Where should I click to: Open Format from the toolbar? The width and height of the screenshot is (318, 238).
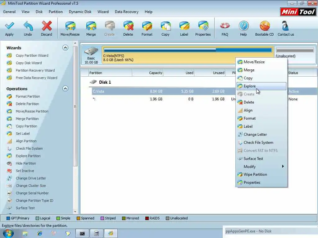(147, 26)
